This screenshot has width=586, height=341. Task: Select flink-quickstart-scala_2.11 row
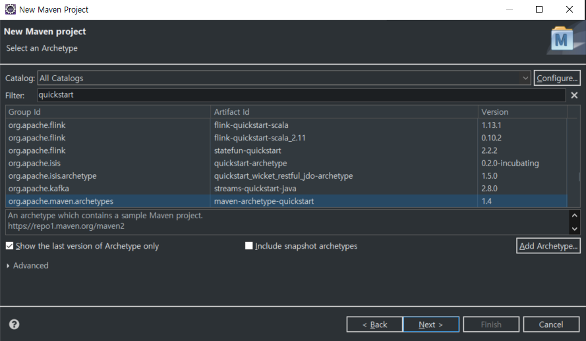coord(286,138)
